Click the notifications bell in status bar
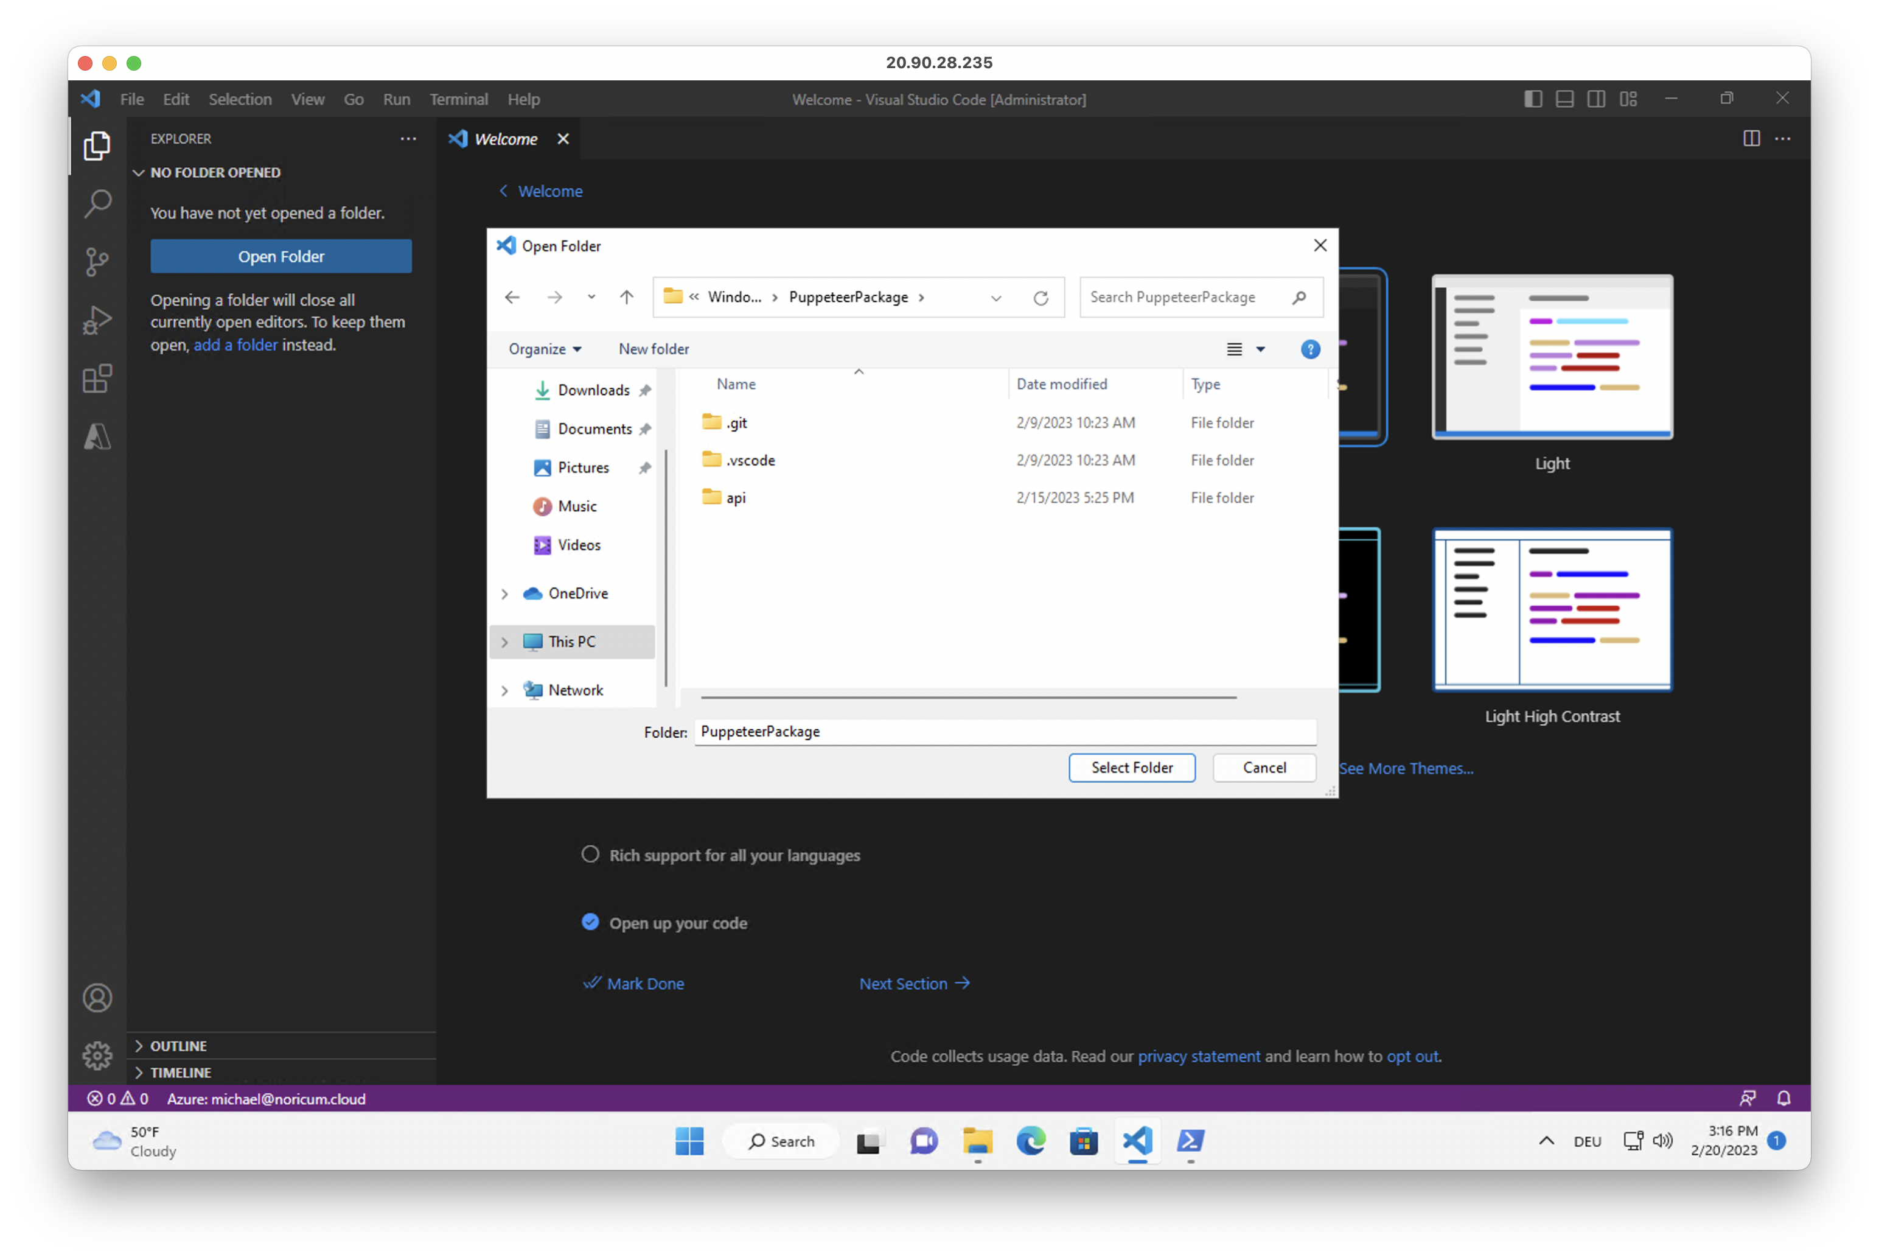This screenshot has height=1260, width=1879. 1783,1099
